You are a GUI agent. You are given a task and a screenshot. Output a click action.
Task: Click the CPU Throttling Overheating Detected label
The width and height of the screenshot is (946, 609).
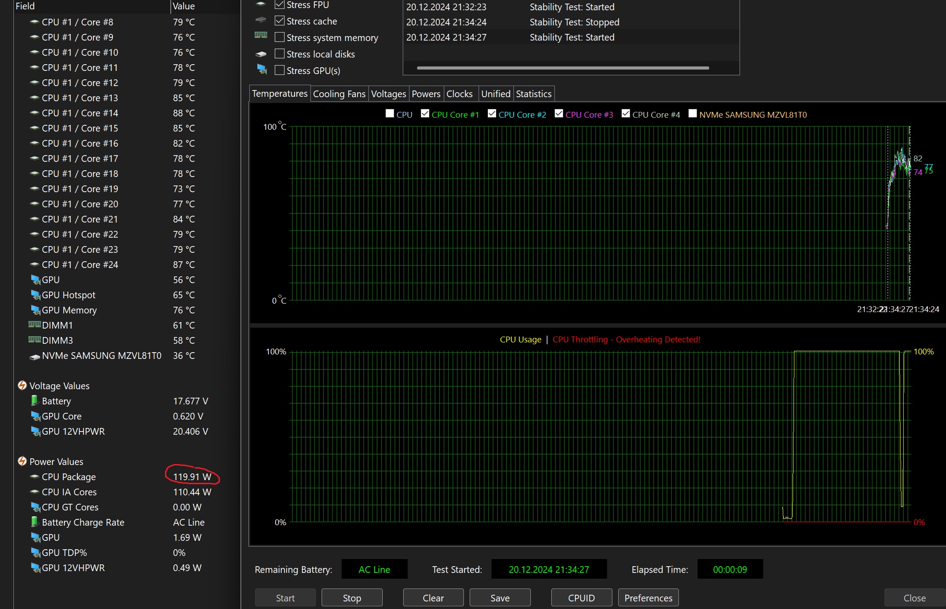click(626, 339)
